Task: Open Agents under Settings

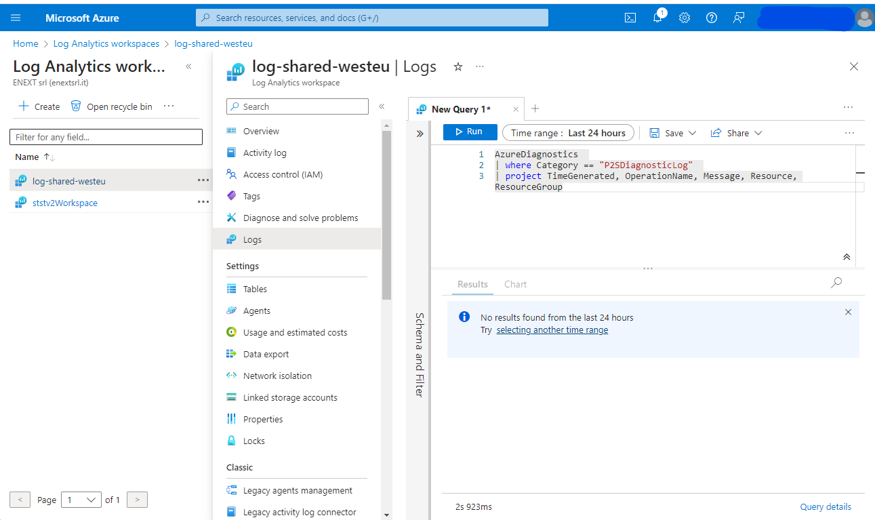Action: pyautogui.click(x=297, y=311)
